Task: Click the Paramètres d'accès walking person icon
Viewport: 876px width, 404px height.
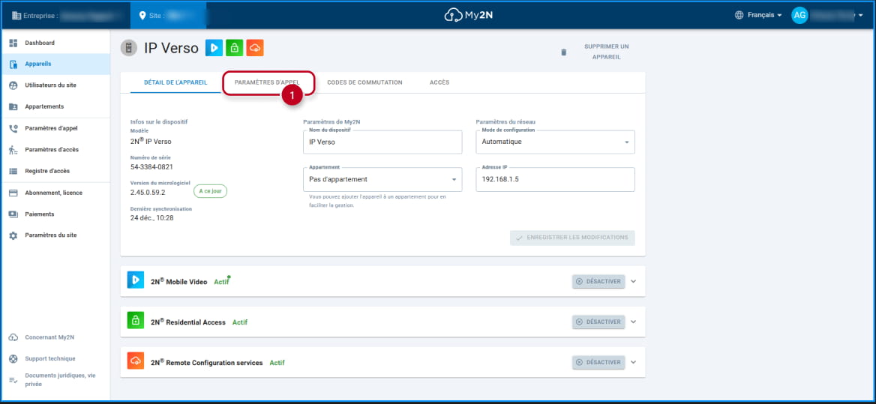Action: [x=13, y=150]
